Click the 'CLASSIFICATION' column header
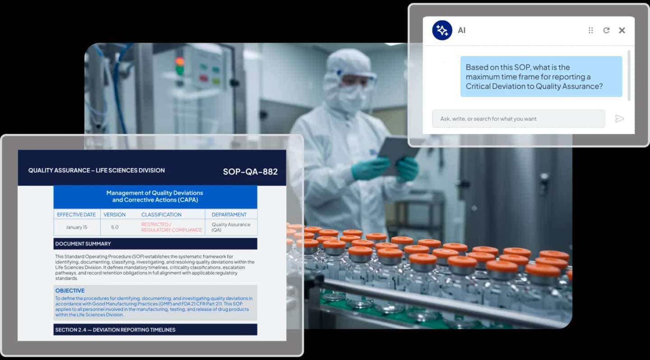650x360 pixels. click(161, 215)
